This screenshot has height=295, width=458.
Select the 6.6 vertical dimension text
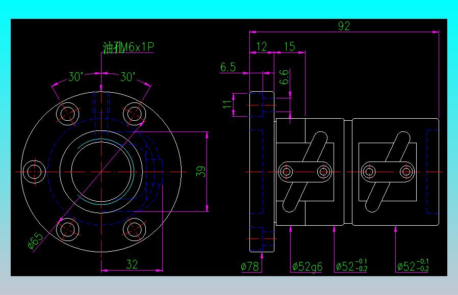(284, 77)
